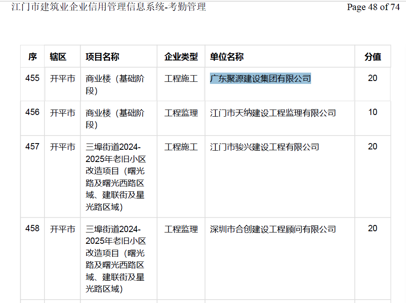Click 三埠街道2024-2025 project name in row 457
Viewport: 406px width, 303px height.
pos(116,177)
